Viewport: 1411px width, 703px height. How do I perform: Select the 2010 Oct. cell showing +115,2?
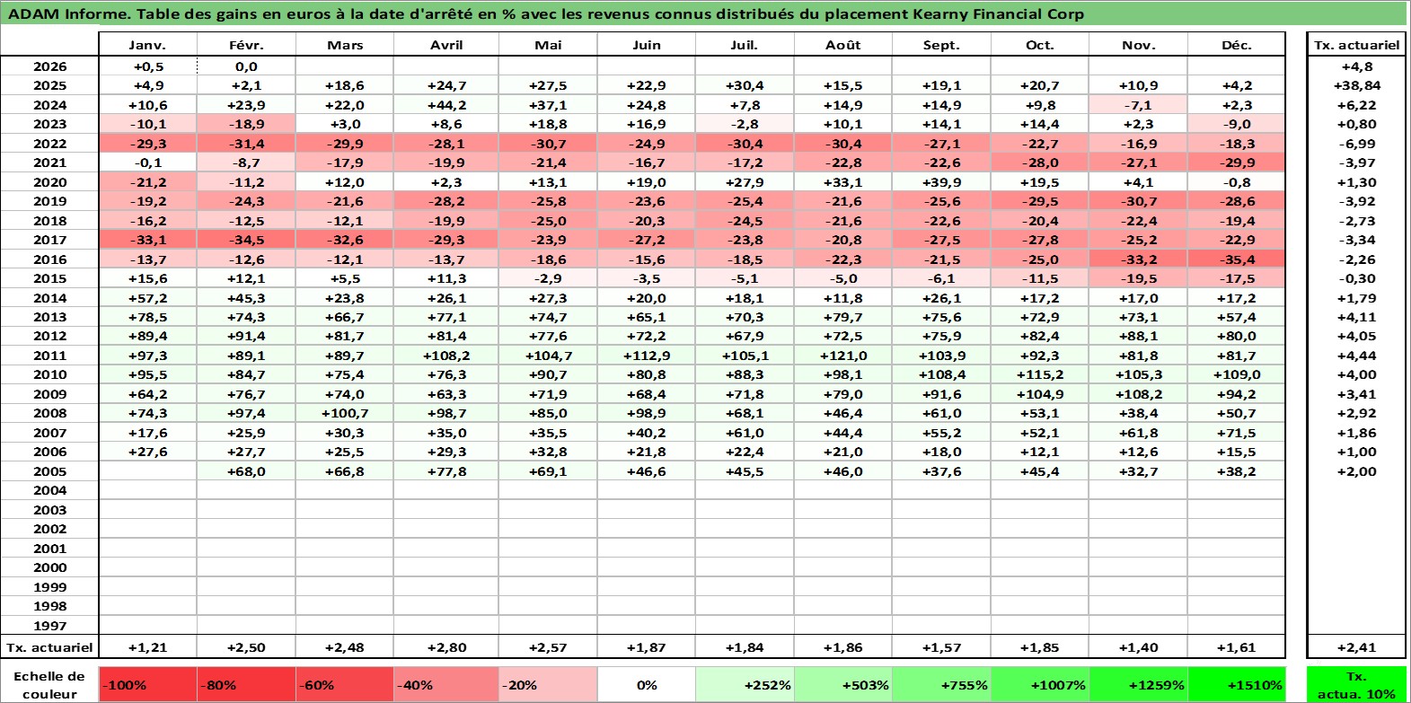pos(1040,374)
